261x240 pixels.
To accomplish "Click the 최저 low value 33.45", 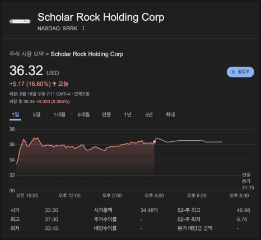I will tap(52, 228).
